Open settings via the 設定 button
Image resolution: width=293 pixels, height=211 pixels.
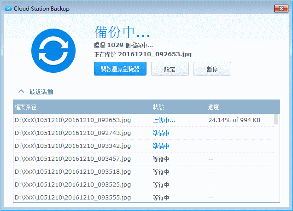tap(170, 69)
